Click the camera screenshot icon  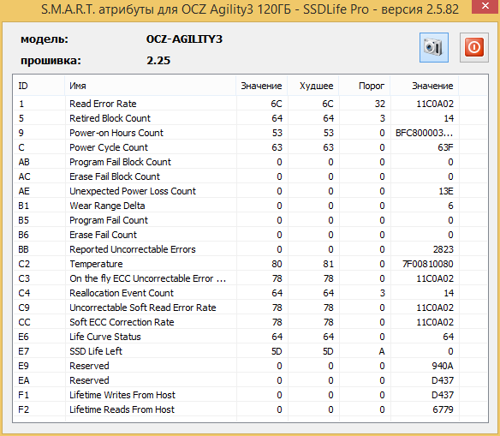[434, 47]
